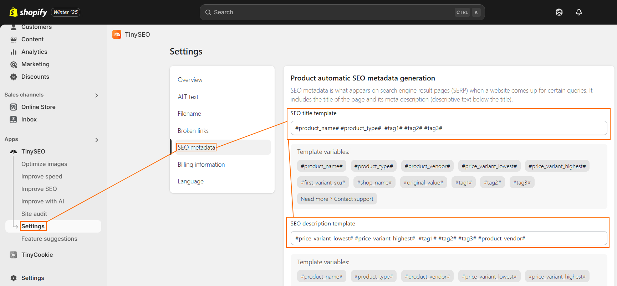
Task: Click Need more ? Contact support
Action: (x=337, y=199)
